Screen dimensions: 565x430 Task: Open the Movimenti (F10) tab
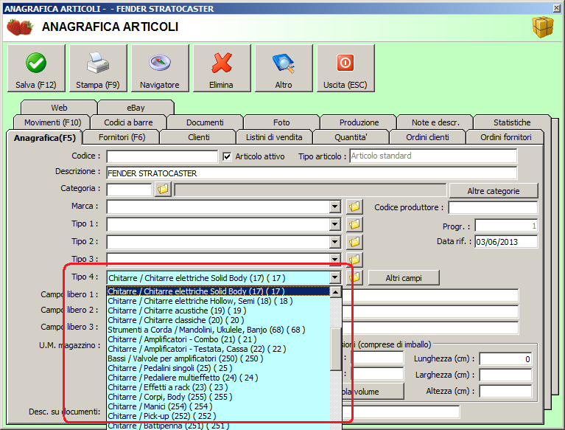coord(52,122)
